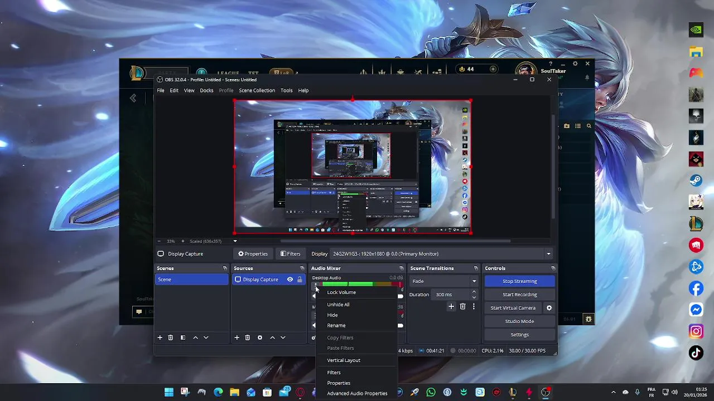Move source up arrow in Sources dock
The width and height of the screenshot is (714, 401).
pyautogui.click(x=272, y=338)
